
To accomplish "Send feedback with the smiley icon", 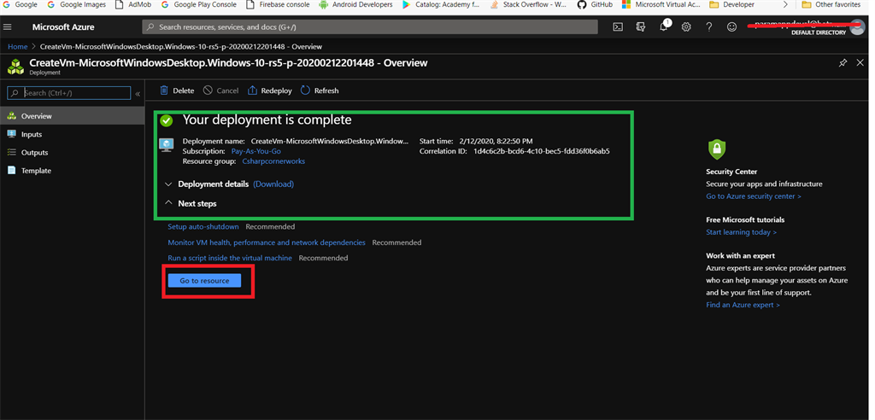I will click(x=731, y=26).
